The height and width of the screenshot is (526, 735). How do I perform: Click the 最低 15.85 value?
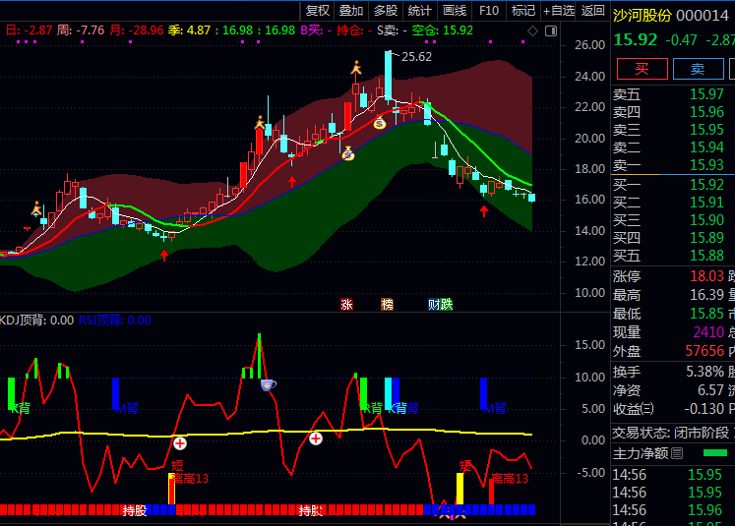706,314
